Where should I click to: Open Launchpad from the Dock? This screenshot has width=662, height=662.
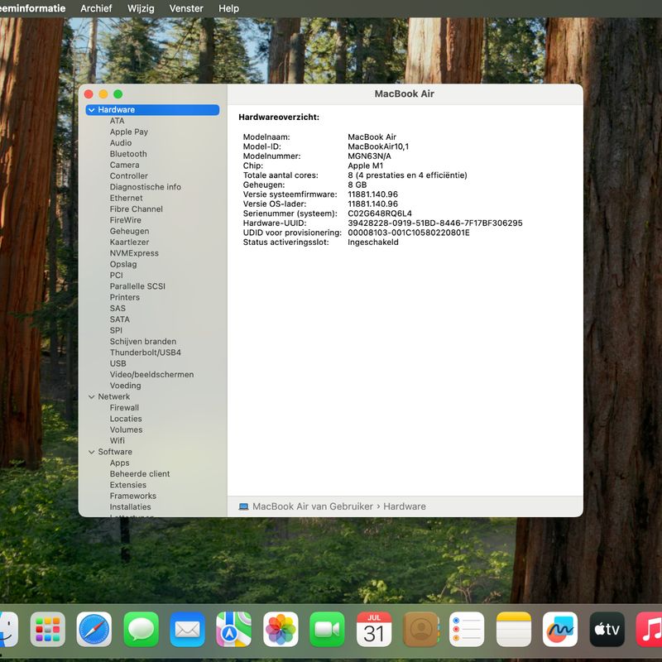click(48, 630)
